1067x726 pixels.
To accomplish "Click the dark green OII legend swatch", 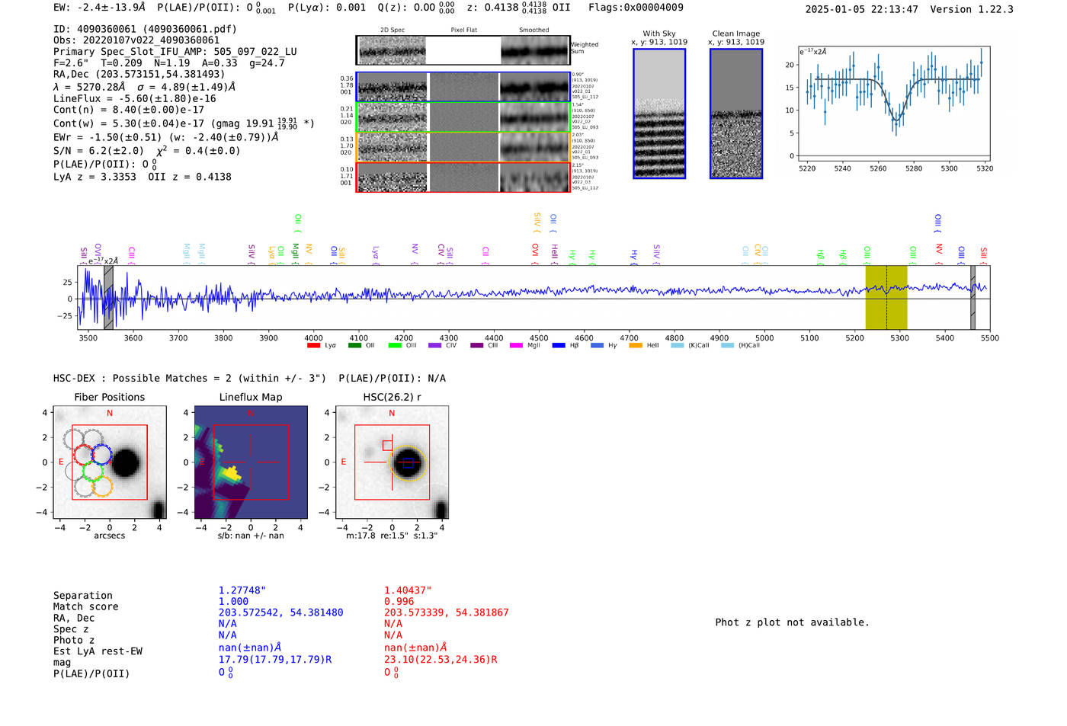I will click(354, 345).
